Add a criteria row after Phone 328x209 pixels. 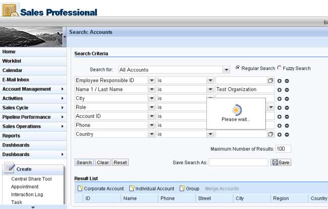279,126
